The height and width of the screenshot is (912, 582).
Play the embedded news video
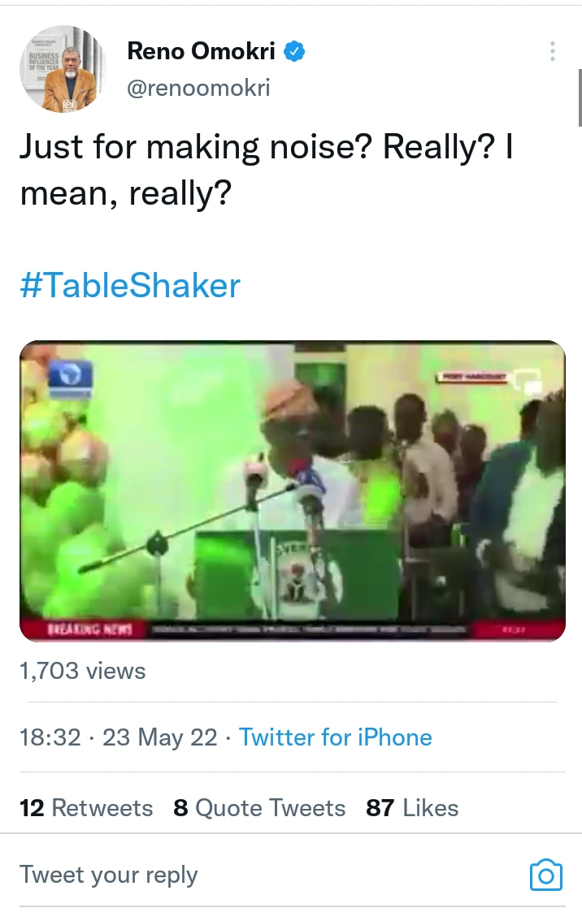292,491
